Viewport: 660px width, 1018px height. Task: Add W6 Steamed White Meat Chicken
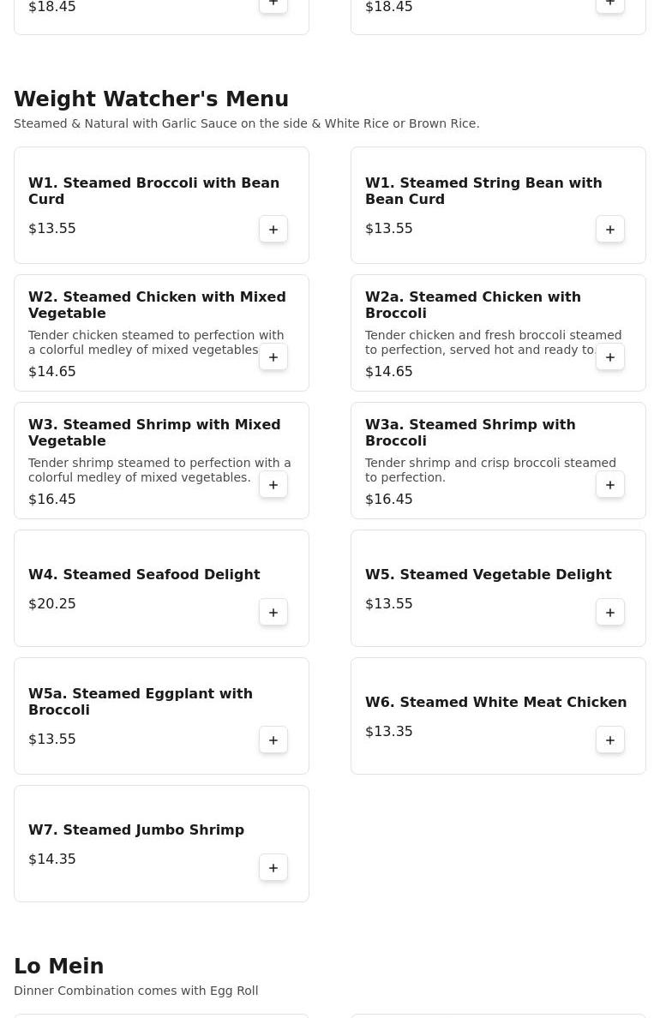610,740
